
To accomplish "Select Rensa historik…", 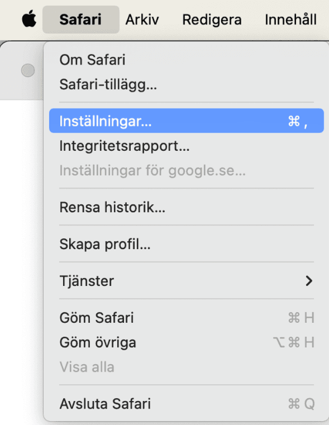I will [x=187, y=207].
